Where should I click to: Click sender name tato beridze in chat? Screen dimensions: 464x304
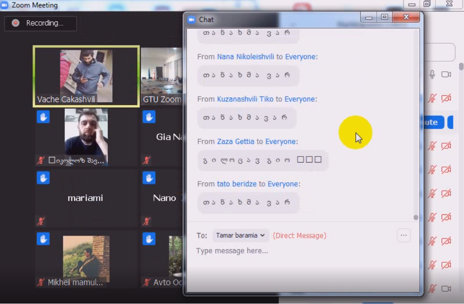(x=237, y=184)
